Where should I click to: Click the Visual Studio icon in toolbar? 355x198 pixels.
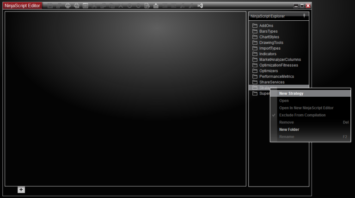click(200, 6)
